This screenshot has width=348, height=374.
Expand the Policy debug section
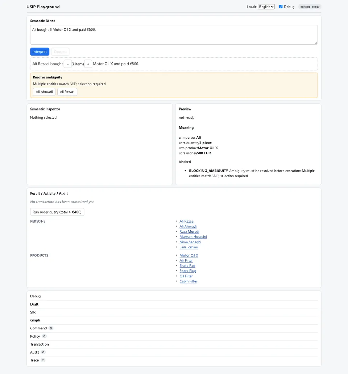pyautogui.click(x=174, y=336)
